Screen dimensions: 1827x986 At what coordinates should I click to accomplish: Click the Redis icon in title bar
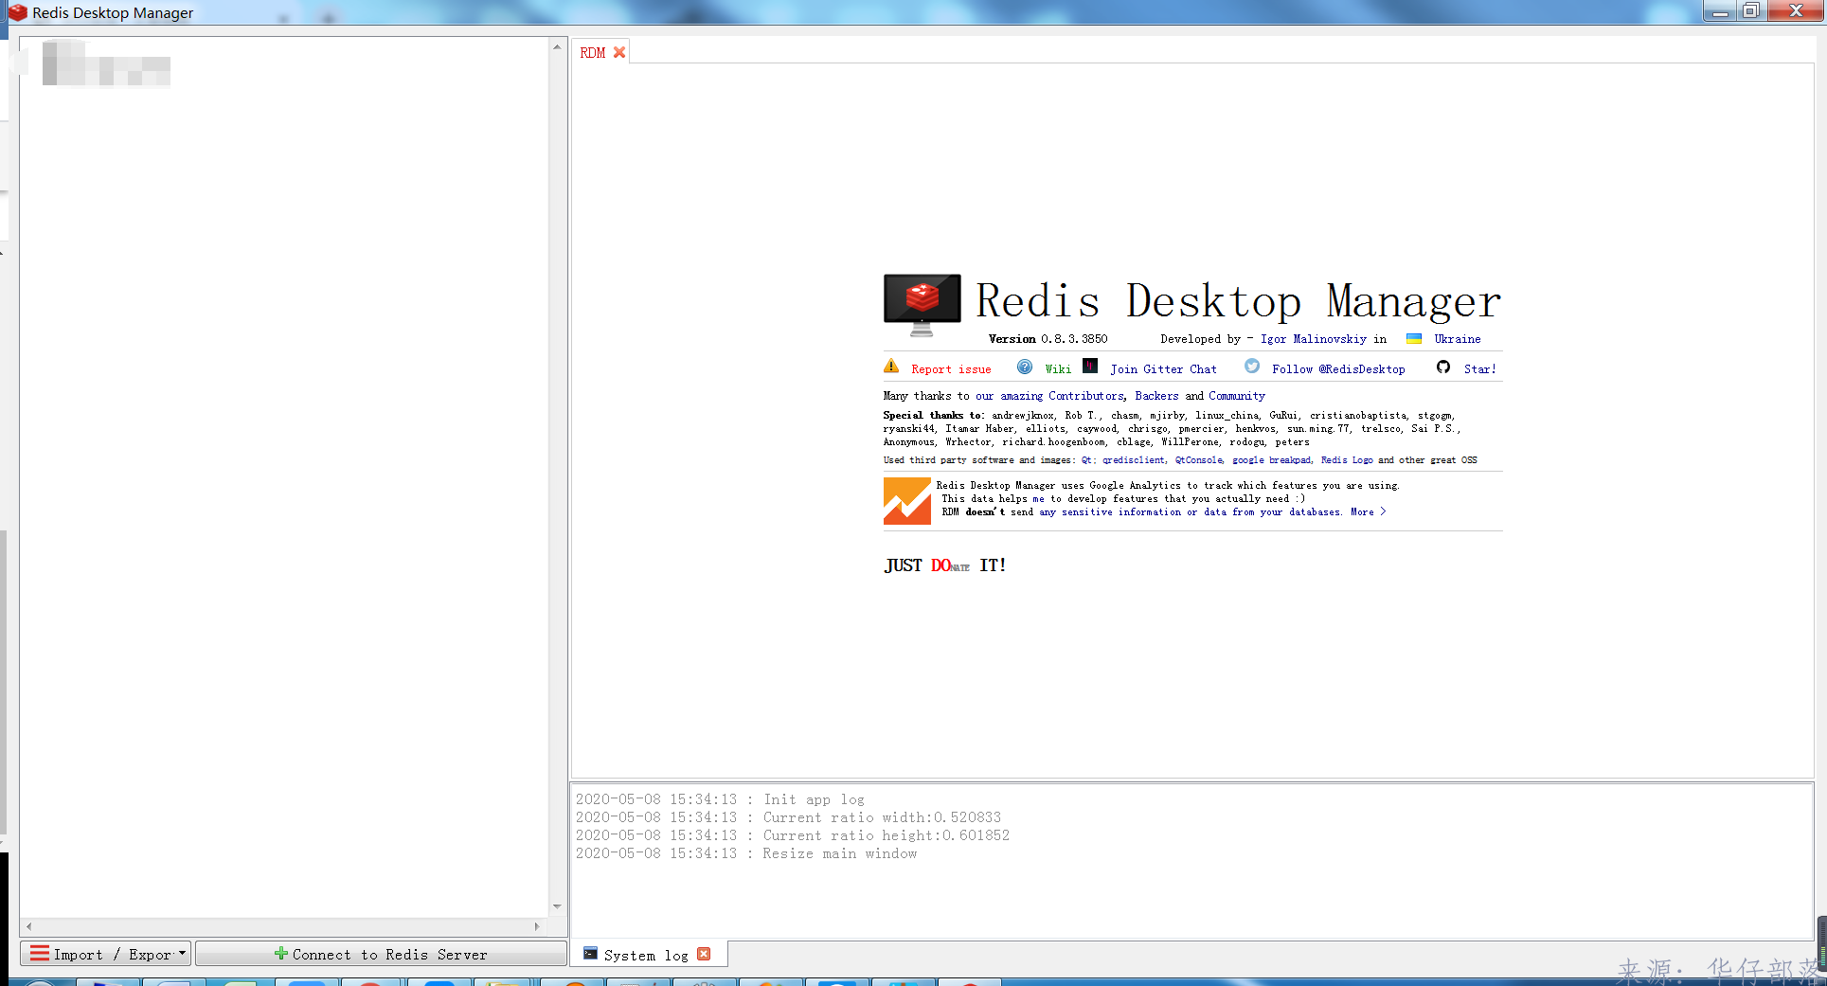click(x=17, y=12)
